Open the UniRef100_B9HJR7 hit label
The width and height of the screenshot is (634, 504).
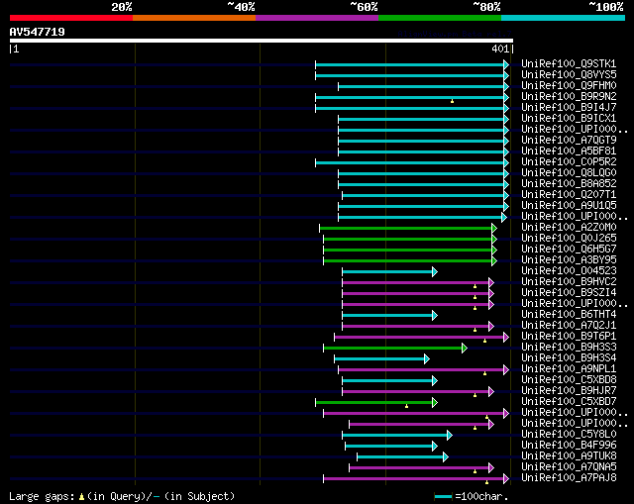coord(569,391)
